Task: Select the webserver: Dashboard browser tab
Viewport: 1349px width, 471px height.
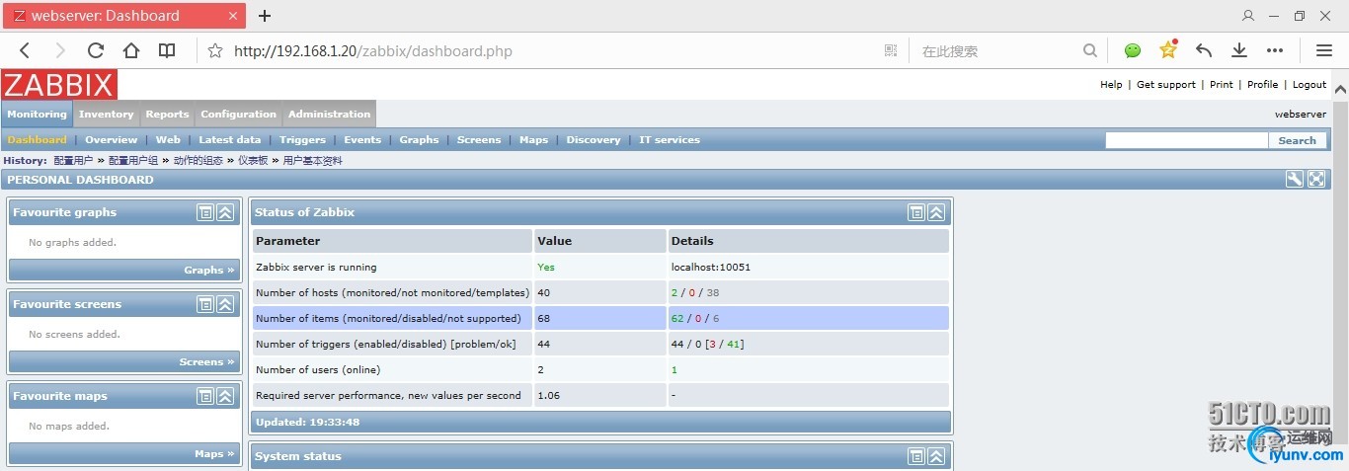Action: click(x=123, y=16)
